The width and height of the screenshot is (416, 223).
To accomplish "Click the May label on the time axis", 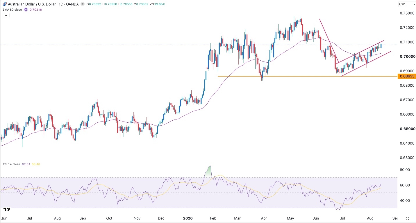I will 291,218.
